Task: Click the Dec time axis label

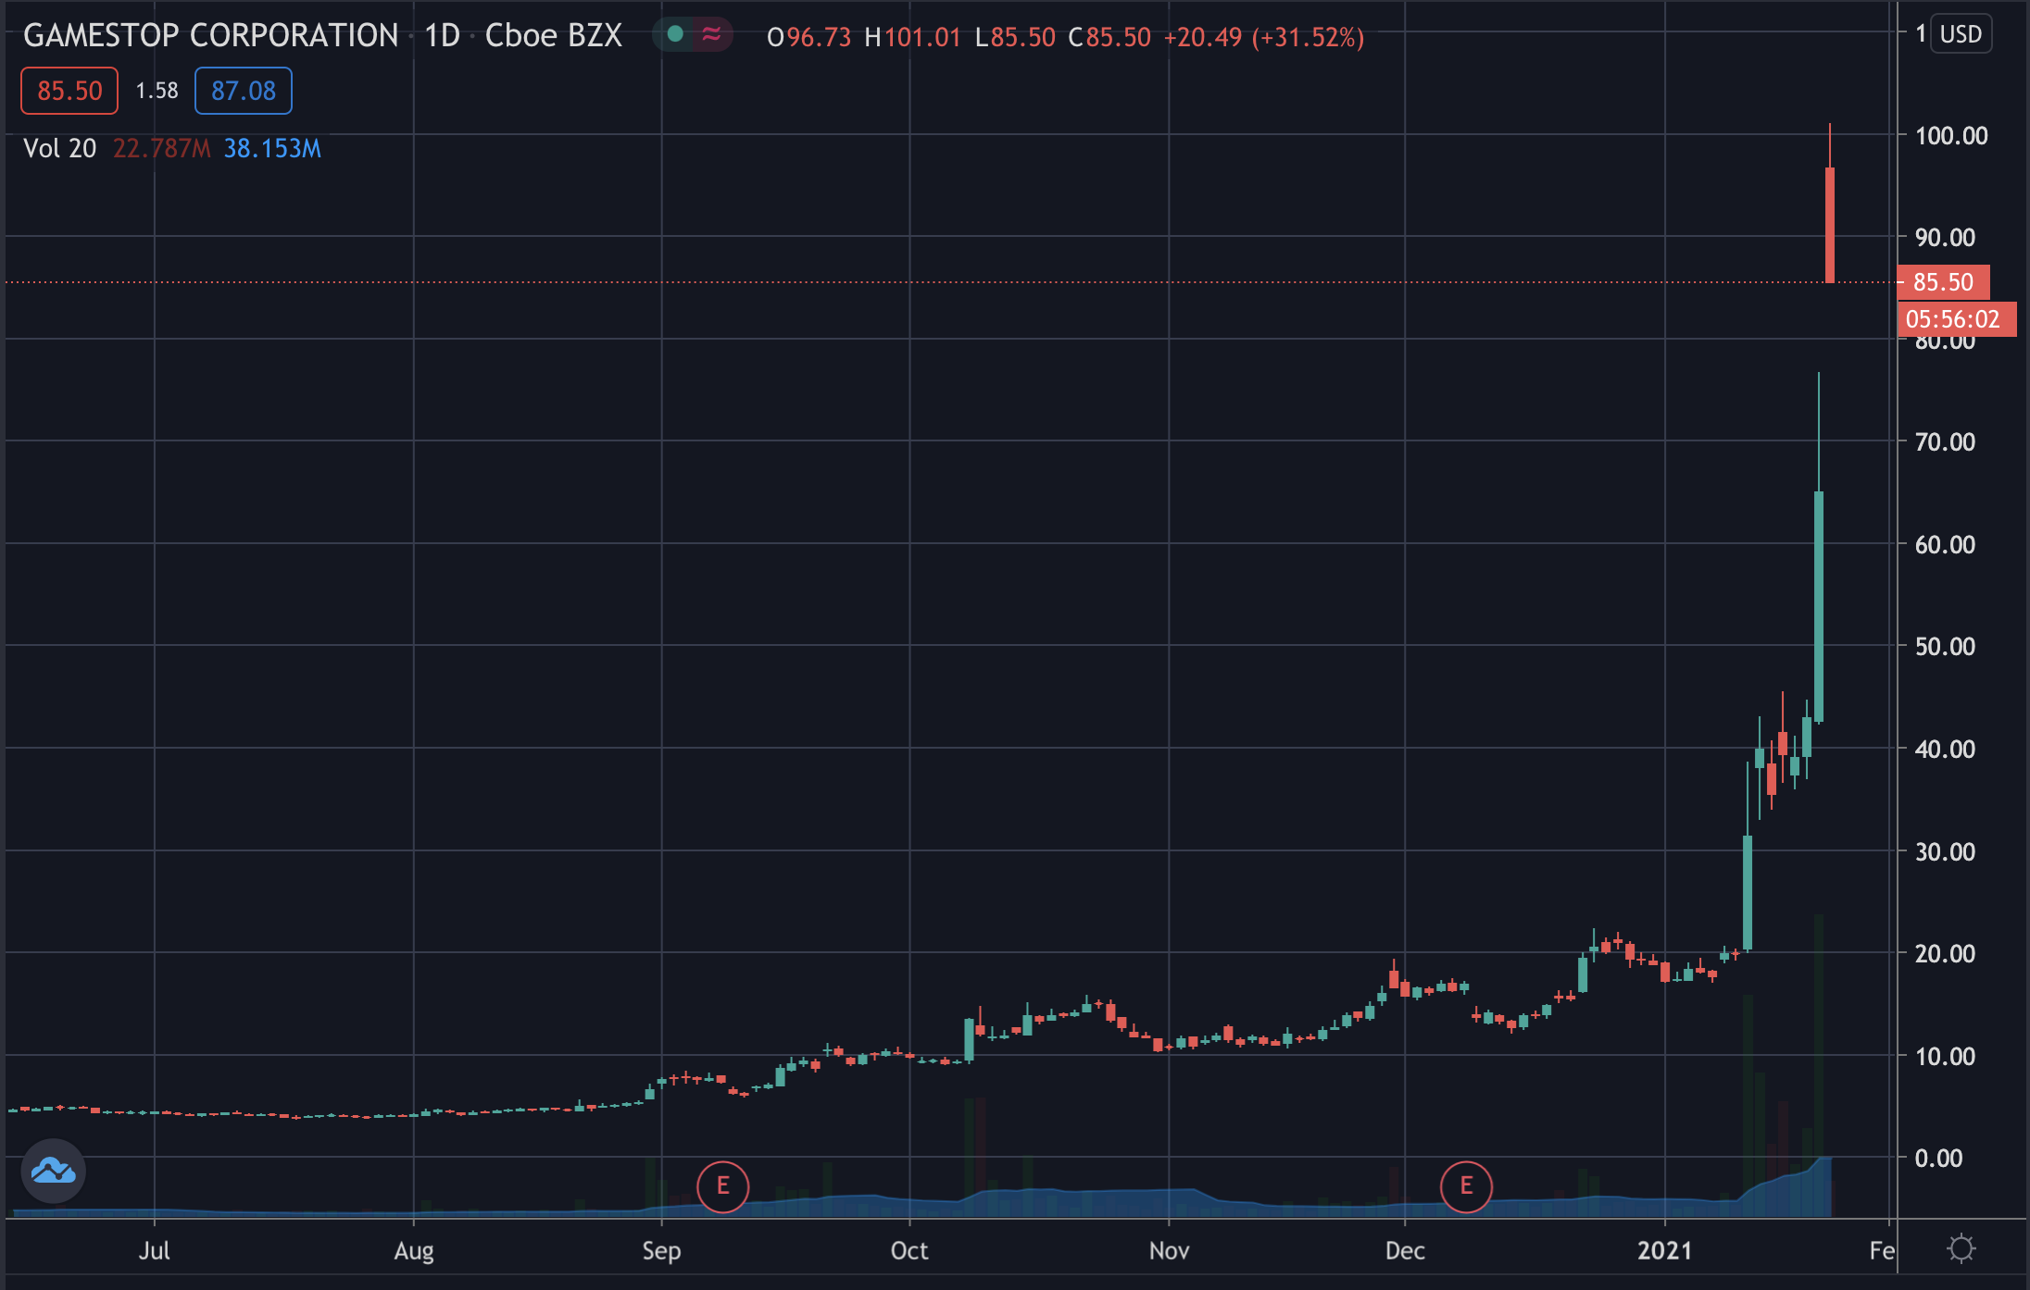Action: point(1405,1251)
